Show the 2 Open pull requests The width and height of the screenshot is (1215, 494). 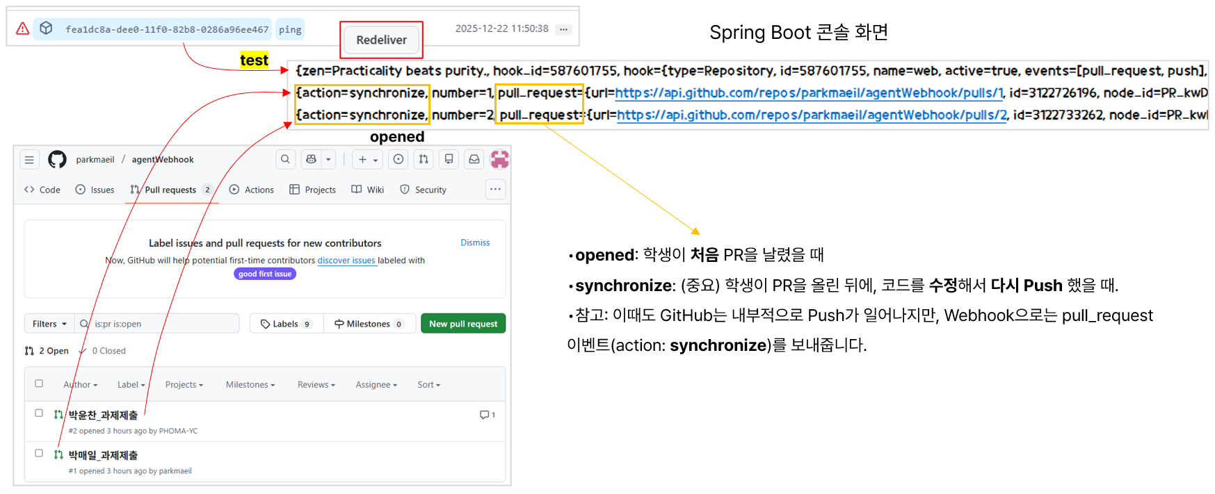[x=47, y=351]
